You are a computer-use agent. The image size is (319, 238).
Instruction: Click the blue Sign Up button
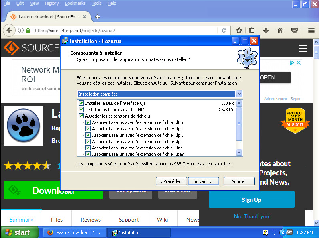pyautogui.click(x=252, y=200)
